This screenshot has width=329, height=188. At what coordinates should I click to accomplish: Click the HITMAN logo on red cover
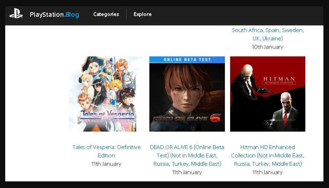[x=279, y=80]
